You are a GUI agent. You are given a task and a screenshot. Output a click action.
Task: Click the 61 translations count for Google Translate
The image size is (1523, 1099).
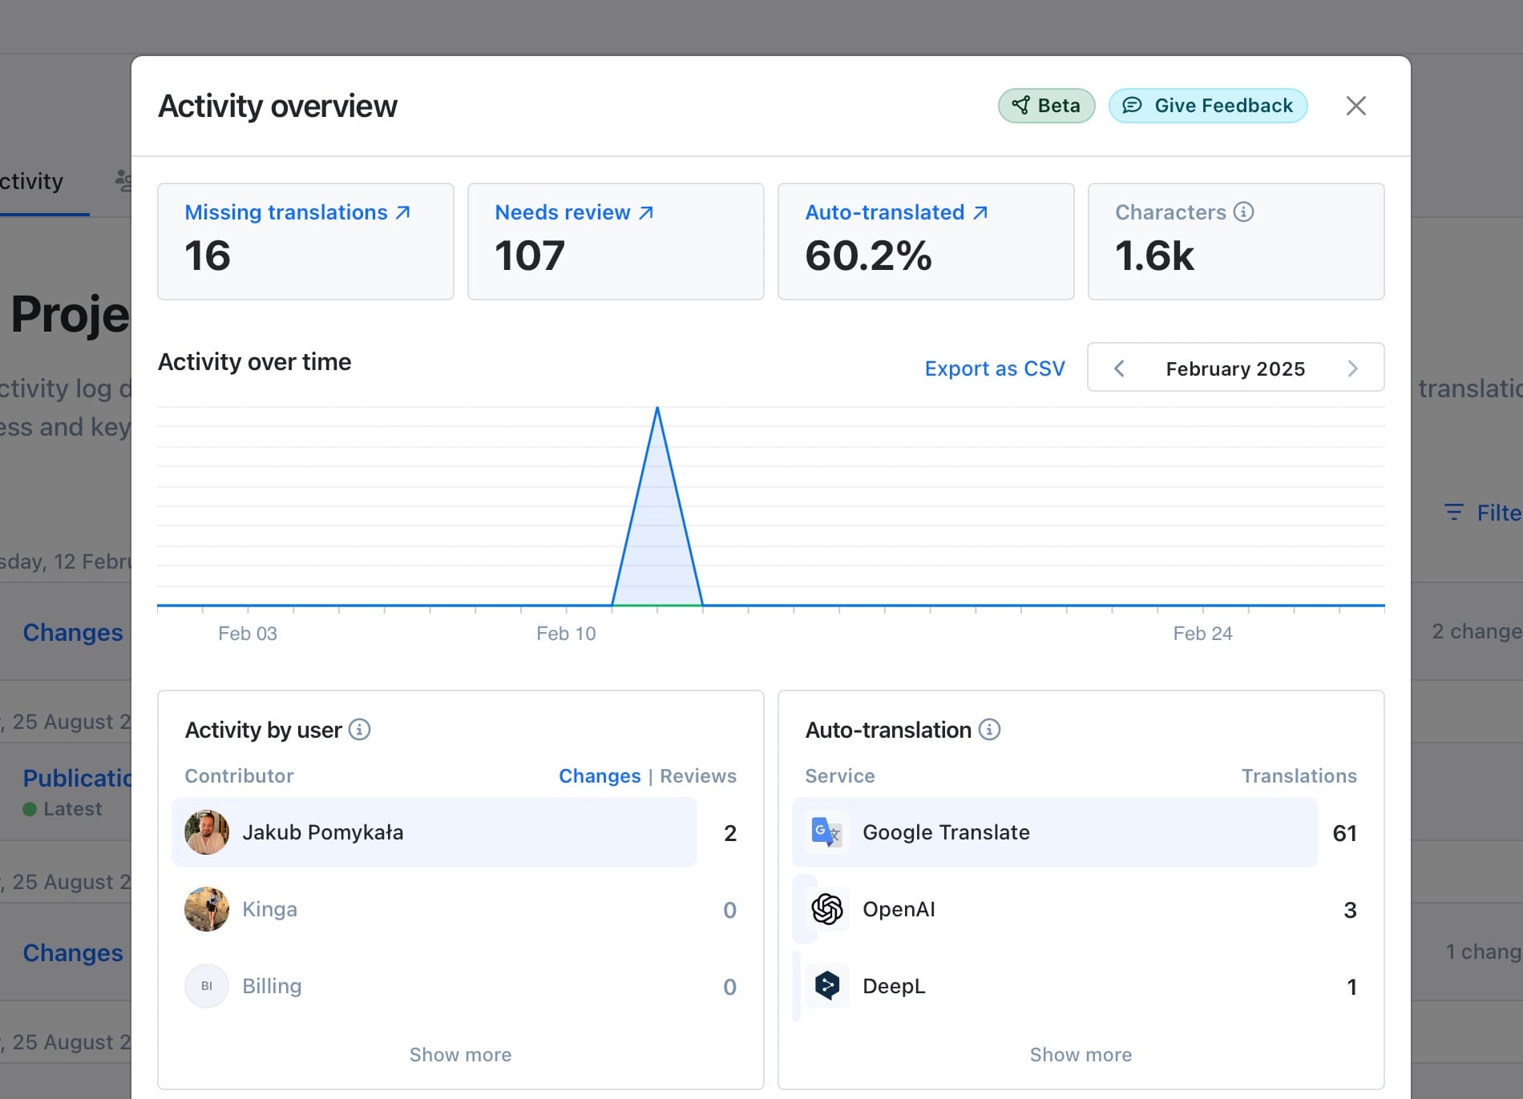click(x=1344, y=833)
